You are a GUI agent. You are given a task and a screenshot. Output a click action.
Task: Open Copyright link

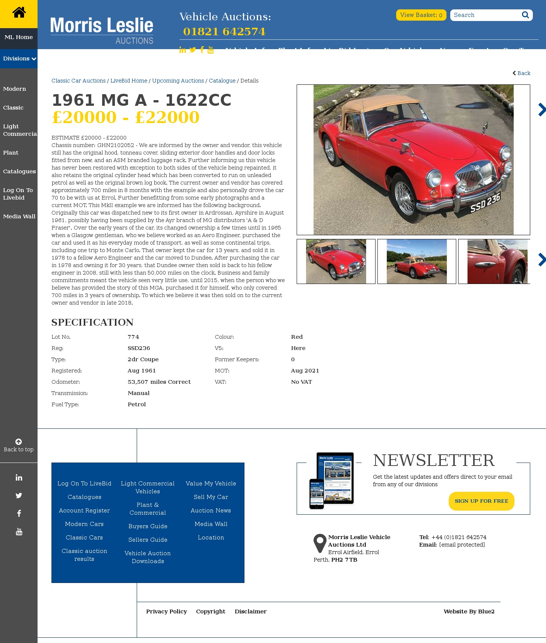pyautogui.click(x=211, y=611)
